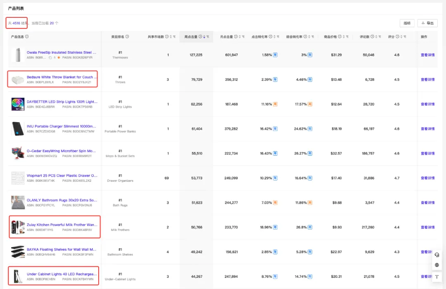Open 查看详情 for DAYBETTER LED Strip Lights
446x289 pixels.
pos(427,104)
